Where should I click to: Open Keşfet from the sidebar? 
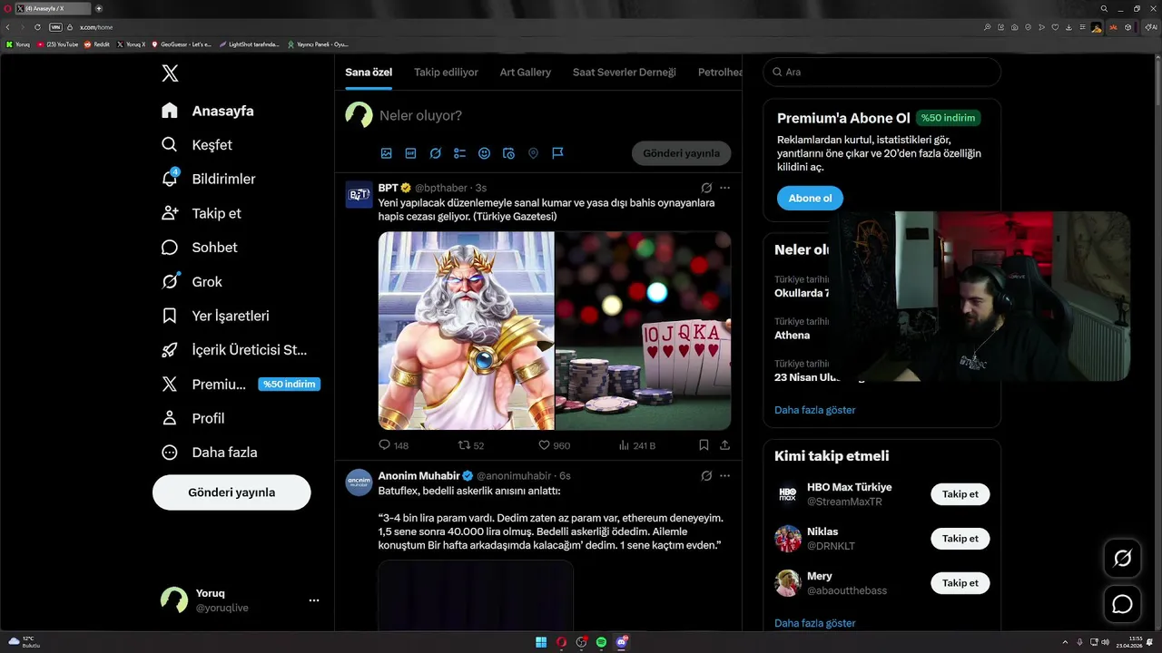(x=196, y=145)
